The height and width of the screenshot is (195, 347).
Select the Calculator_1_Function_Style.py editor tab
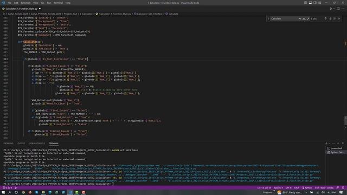[x=22, y=9]
